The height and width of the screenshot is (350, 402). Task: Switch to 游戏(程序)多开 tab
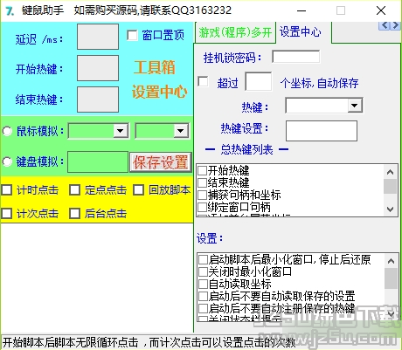tap(235, 32)
